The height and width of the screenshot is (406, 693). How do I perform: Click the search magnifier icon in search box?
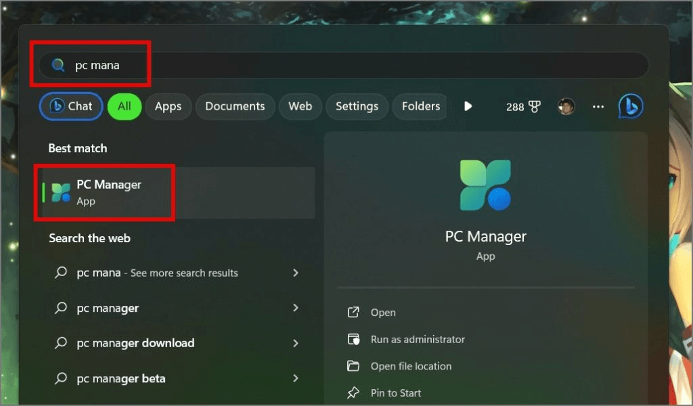point(59,65)
